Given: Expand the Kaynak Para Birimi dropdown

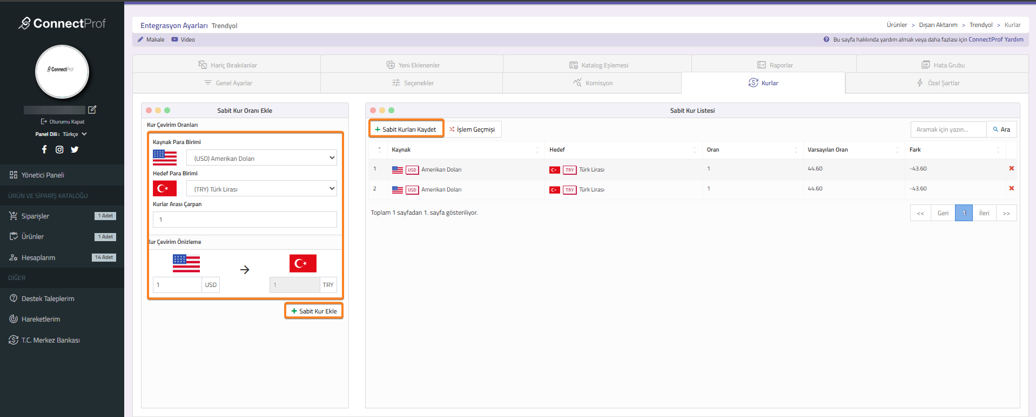Looking at the screenshot, I should point(261,158).
